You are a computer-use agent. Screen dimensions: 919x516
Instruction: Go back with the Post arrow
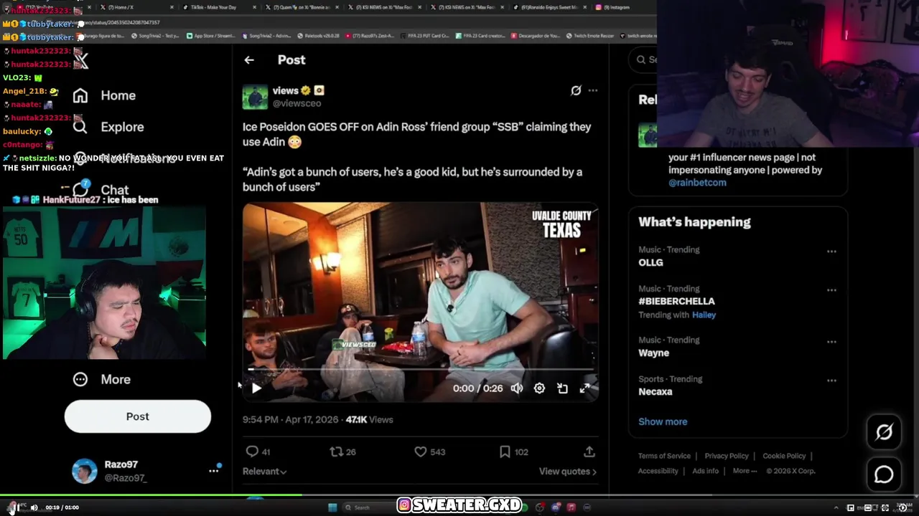[x=249, y=60]
